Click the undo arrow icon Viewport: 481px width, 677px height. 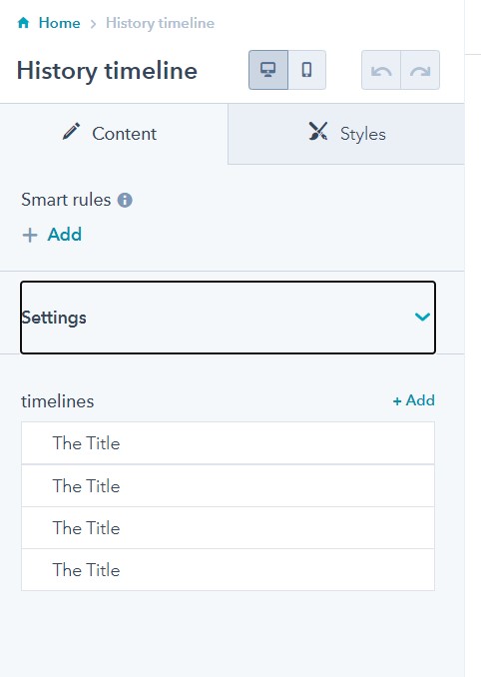click(x=381, y=70)
